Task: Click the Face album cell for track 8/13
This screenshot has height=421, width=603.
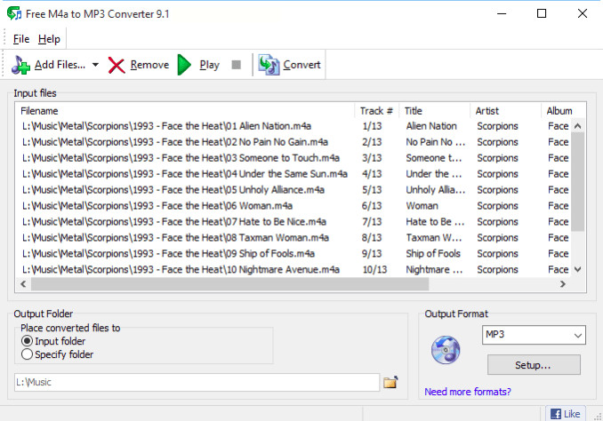Action: [558, 238]
